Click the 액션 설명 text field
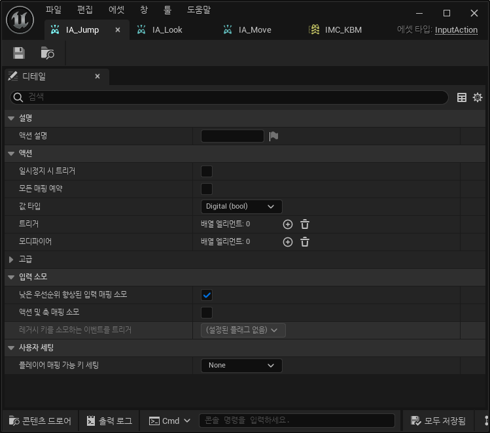 point(232,136)
